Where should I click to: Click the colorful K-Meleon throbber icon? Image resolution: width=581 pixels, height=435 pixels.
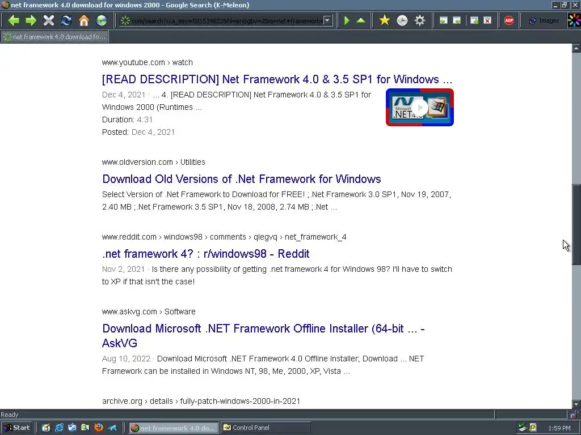point(574,20)
